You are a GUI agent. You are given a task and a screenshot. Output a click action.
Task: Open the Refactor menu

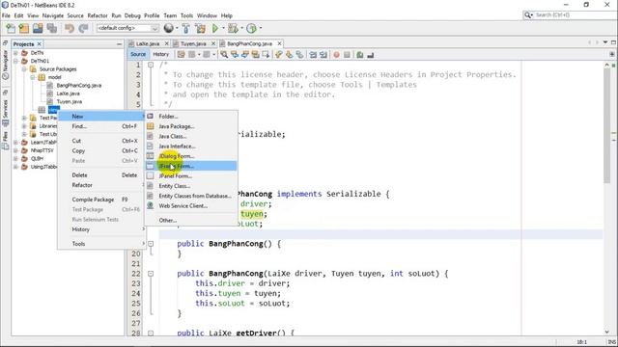coord(98,15)
